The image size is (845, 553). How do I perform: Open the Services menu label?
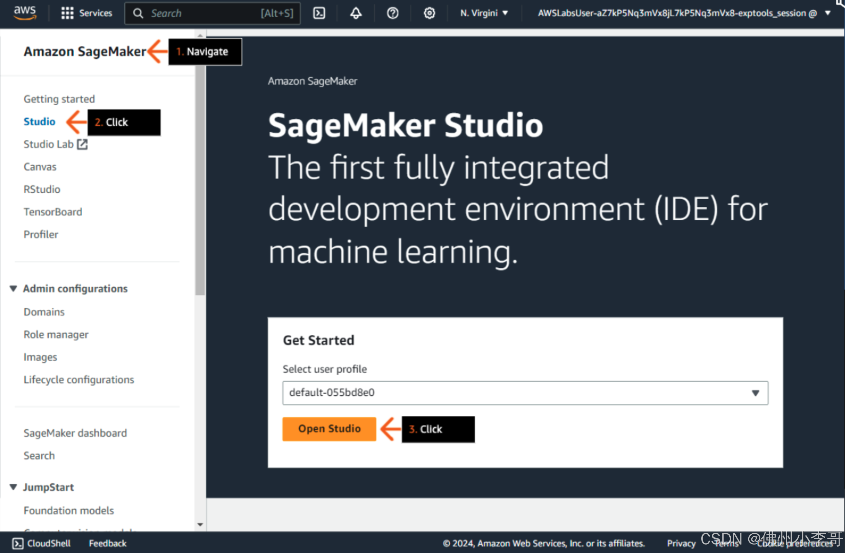click(95, 13)
